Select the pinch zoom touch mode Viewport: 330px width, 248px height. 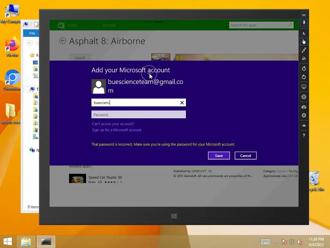[x=304, y=50]
